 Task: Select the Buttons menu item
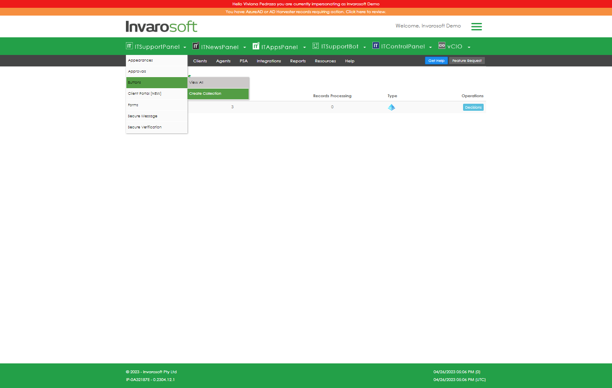click(x=157, y=82)
